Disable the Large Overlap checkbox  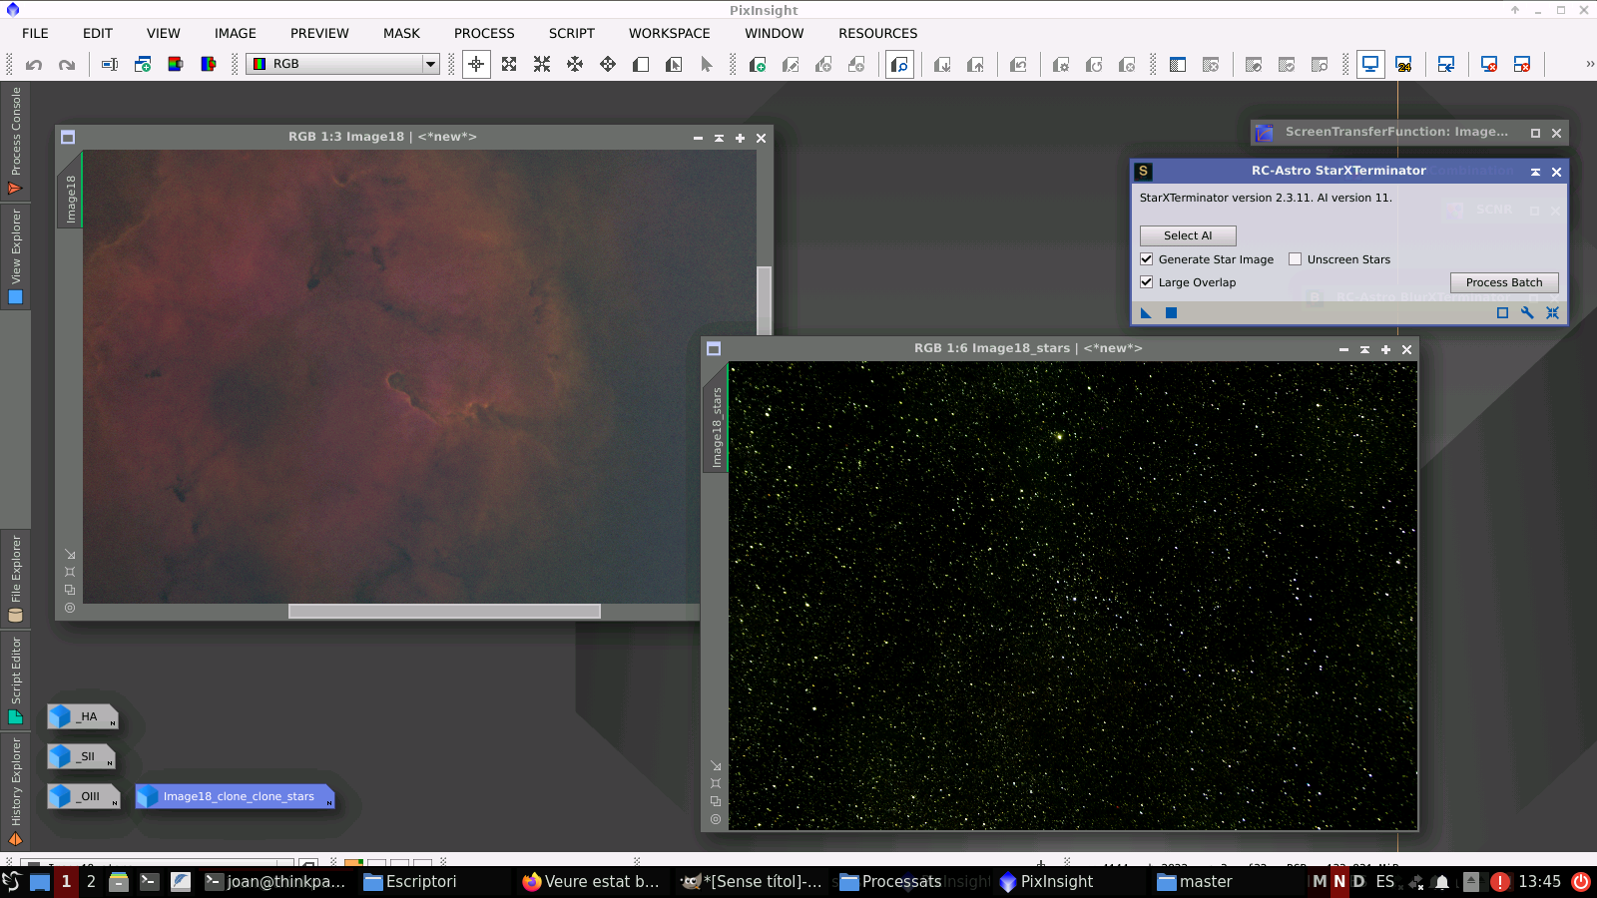[x=1146, y=281]
